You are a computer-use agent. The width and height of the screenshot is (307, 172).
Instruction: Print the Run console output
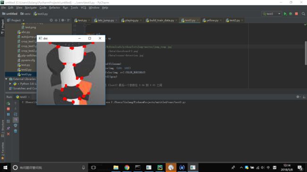(x=16, y=125)
